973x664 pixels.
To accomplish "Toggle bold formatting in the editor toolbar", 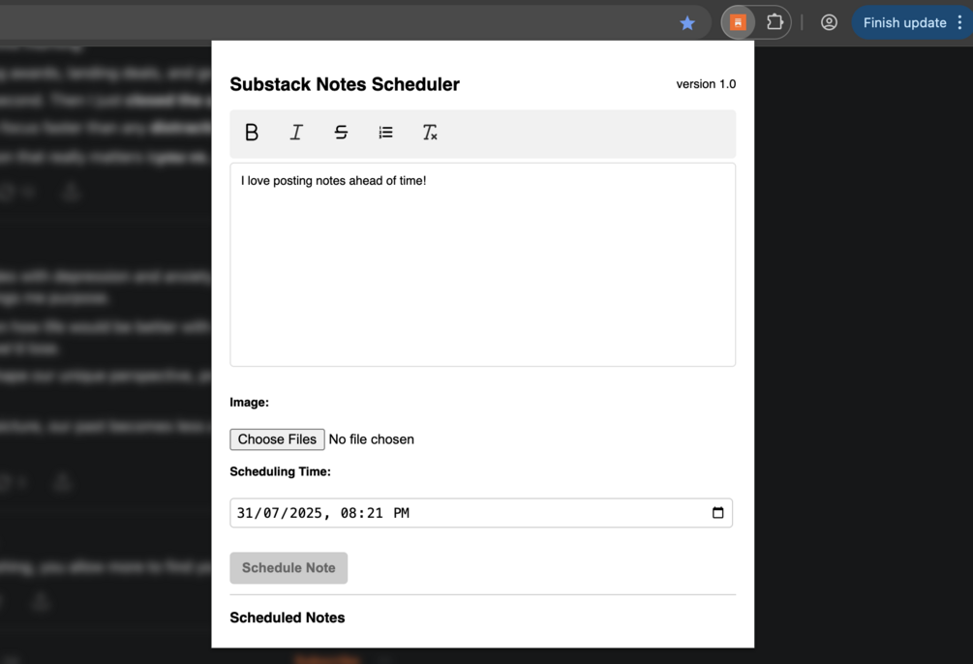I will pyautogui.click(x=252, y=133).
